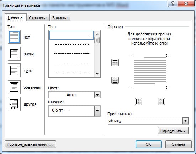Viewport: 196px width, 154px height.
Task: Toggle the right border button in preview
Action: [x=161, y=102]
